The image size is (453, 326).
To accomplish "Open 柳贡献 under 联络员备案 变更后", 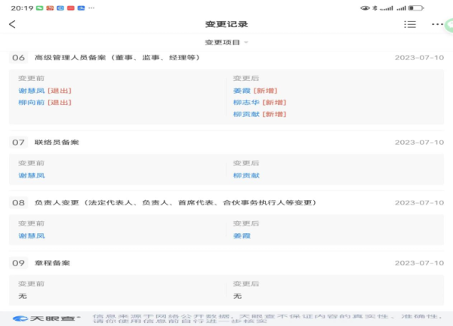I will (x=246, y=175).
